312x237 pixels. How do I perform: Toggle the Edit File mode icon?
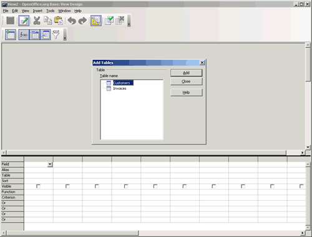(24, 21)
